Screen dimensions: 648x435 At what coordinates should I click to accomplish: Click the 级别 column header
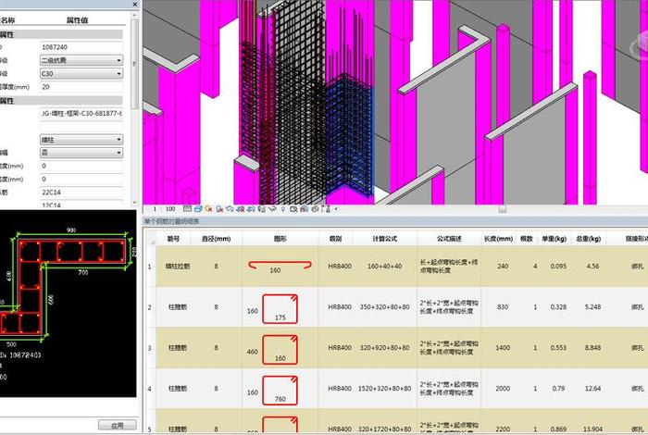click(x=335, y=239)
